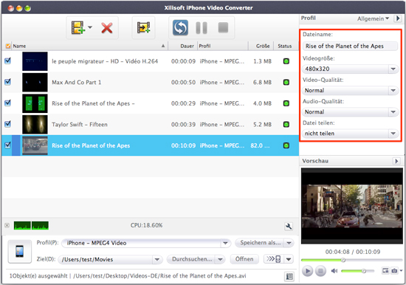Uncheck the highlighted Rise of the Planet of the Apes row checkbox
406x285 pixels.
[x=8, y=145]
